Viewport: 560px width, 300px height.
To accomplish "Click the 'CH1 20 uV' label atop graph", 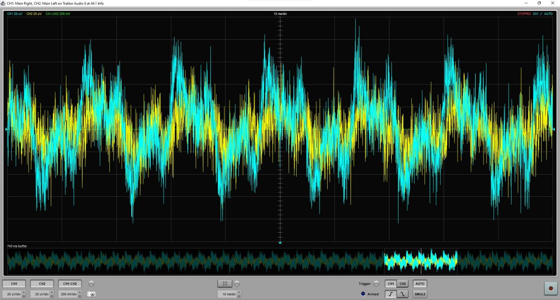I will click(15, 14).
